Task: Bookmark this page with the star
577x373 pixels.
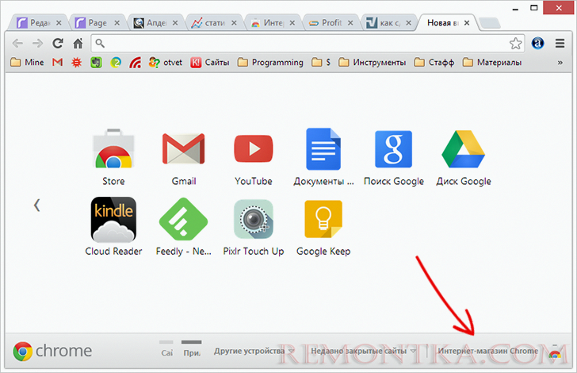Action: click(515, 44)
